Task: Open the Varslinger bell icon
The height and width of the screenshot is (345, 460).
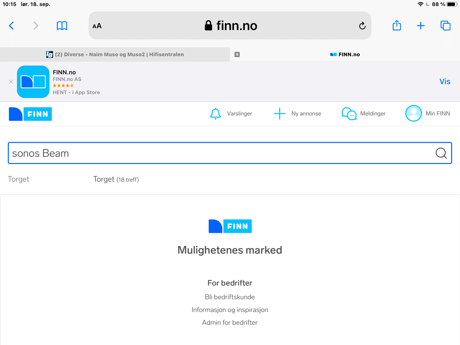Action: coord(215,113)
